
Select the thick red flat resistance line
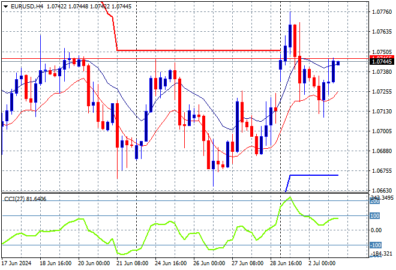tap(199, 50)
